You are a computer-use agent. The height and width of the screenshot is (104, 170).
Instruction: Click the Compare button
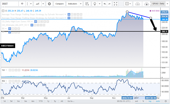(x=60, y=4)
